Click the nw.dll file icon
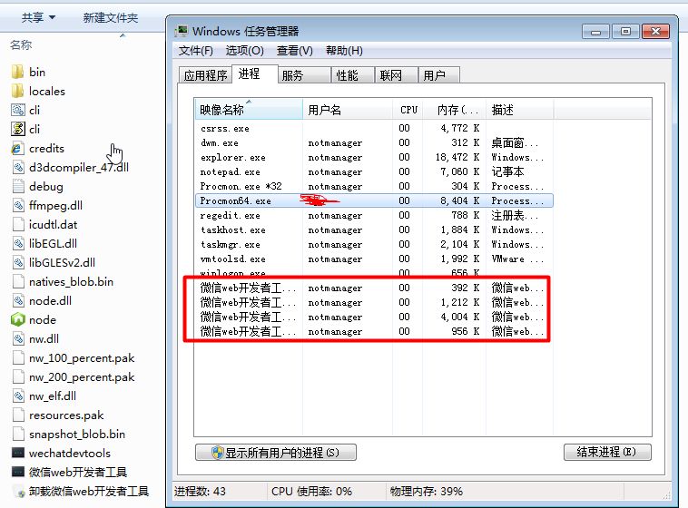688x508 pixels. click(17, 339)
